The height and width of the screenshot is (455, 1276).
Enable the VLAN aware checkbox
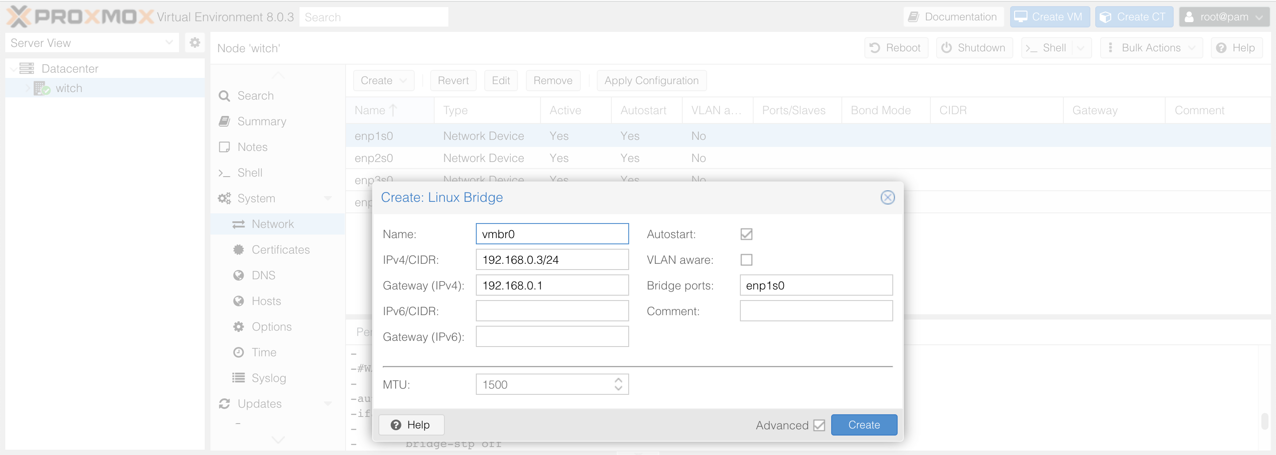coord(746,260)
